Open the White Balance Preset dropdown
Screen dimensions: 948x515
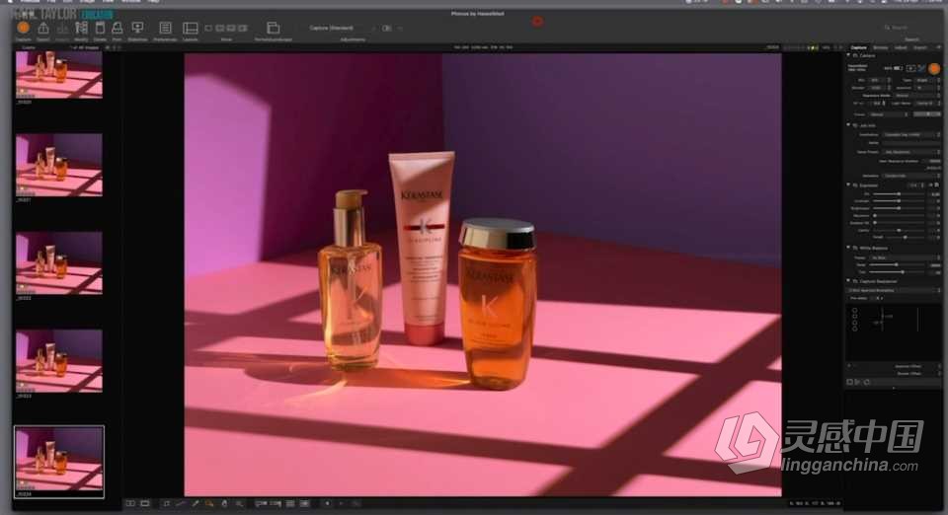tap(906, 257)
